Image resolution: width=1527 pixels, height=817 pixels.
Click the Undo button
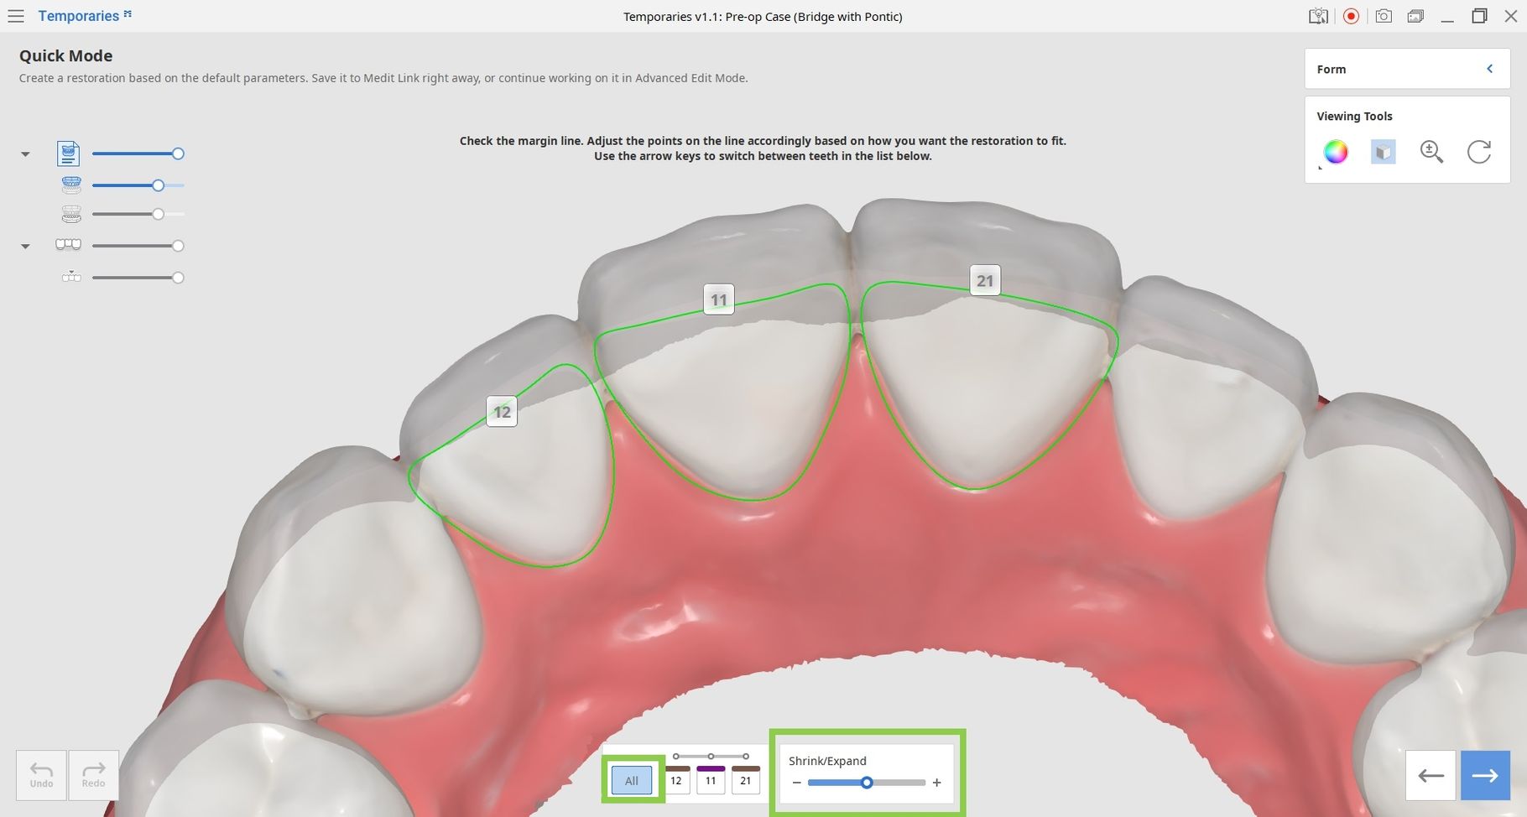pos(41,775)
